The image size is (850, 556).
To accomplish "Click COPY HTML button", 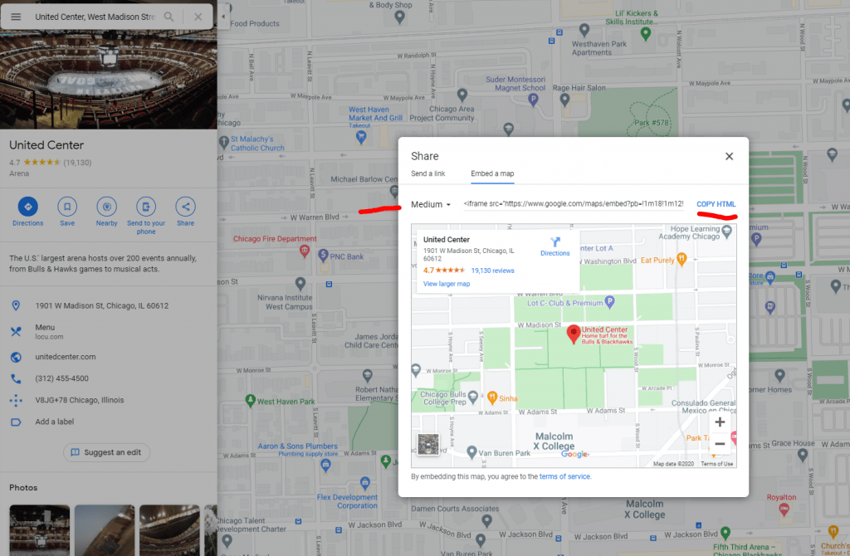I will click(x=716, y=204).
